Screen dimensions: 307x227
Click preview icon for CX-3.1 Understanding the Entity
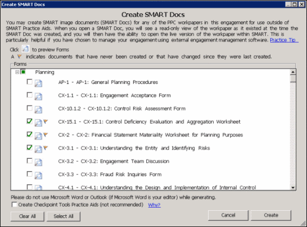pos(38,149)
